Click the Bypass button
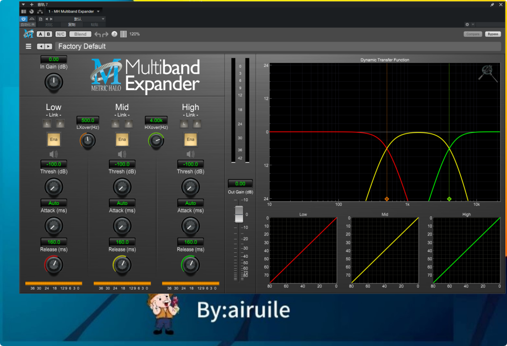This screenshot has height=346, width=507. point(493,34)
